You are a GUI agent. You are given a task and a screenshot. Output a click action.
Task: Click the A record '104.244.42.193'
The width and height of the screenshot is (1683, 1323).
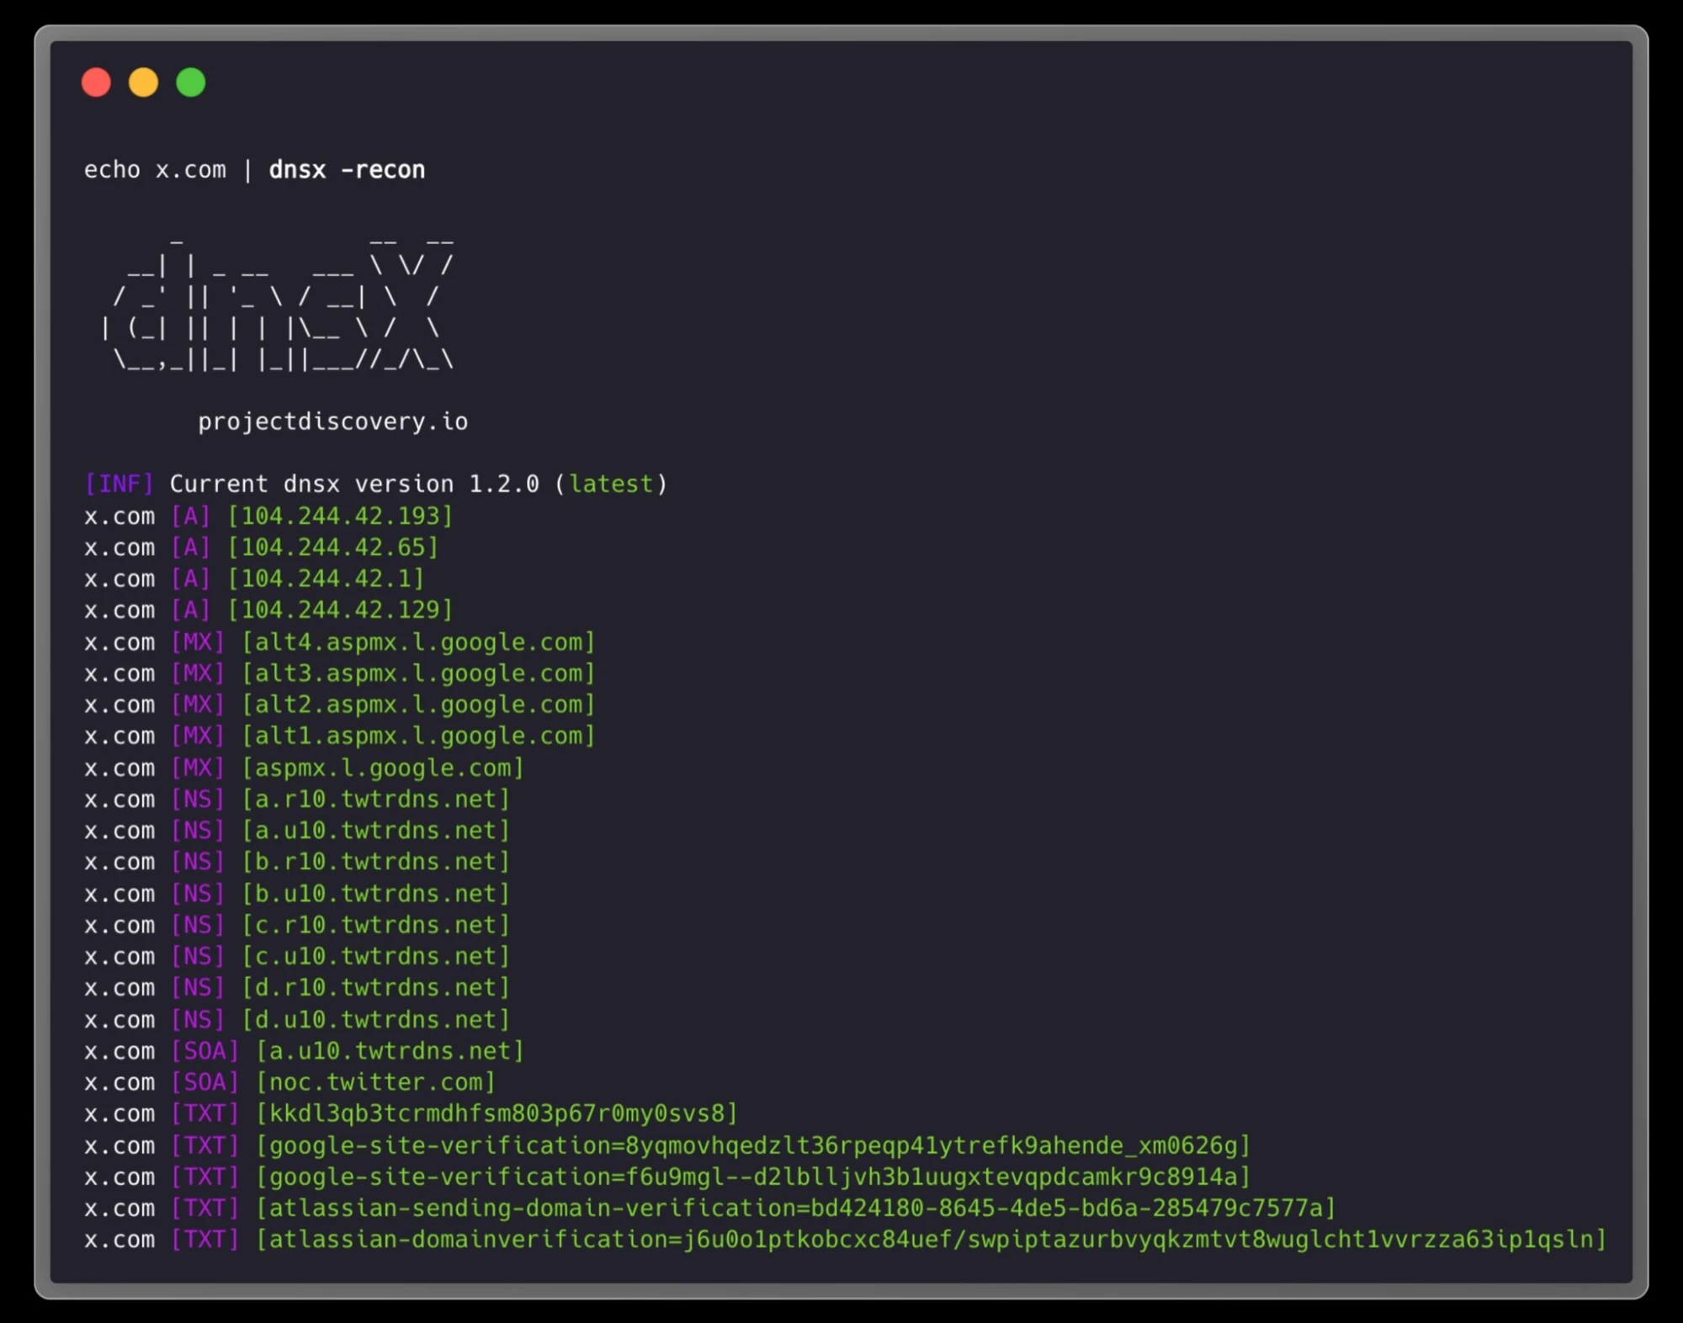[x=341, y=516]
